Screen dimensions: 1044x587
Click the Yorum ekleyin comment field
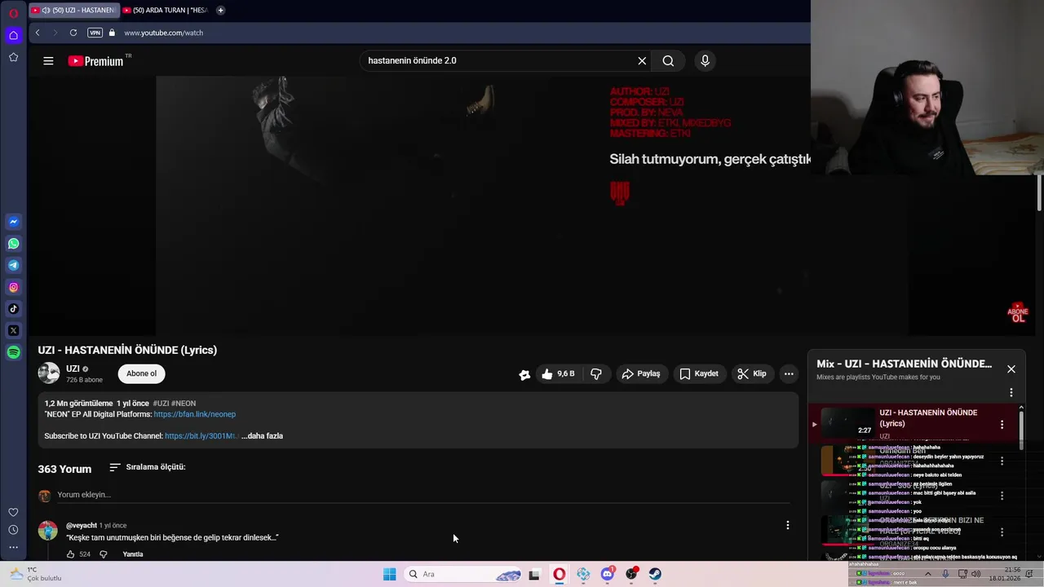pos(423,495)
